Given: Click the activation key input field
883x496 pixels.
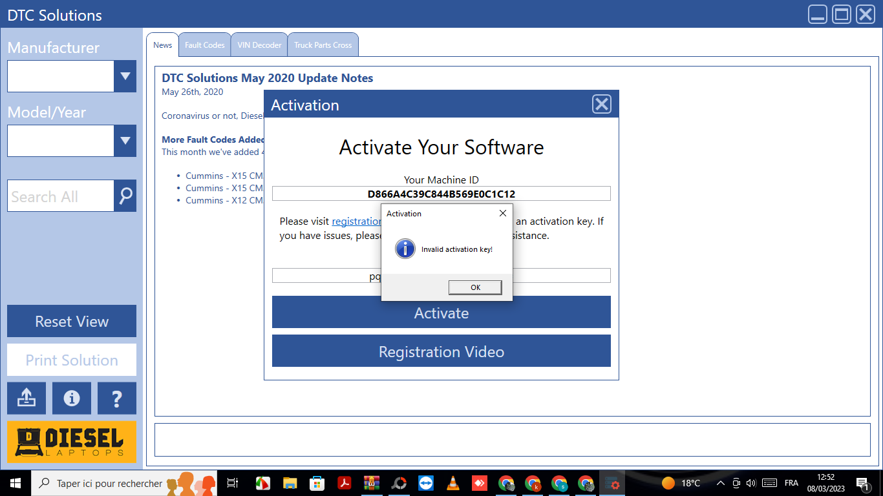Looking at the screenshot, I should (441, 276).
